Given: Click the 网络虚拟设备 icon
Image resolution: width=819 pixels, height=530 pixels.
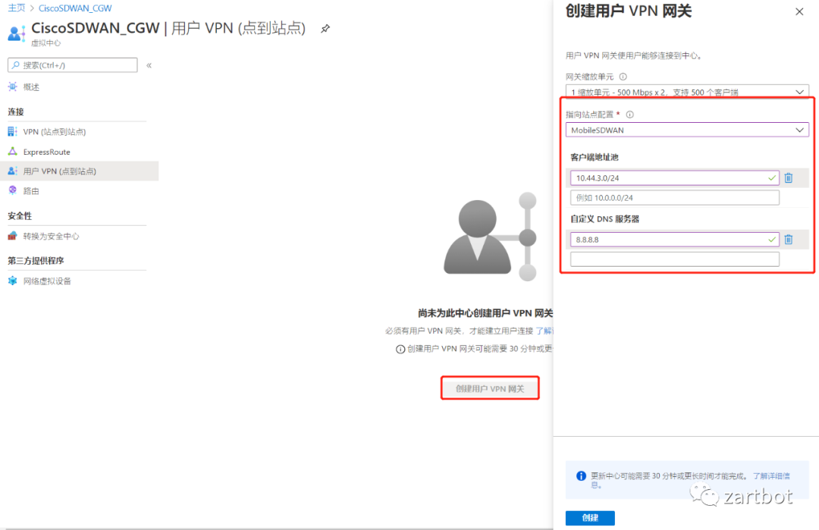Looking at the screenshot, I should pyautogui.click(x=13, y=281).
